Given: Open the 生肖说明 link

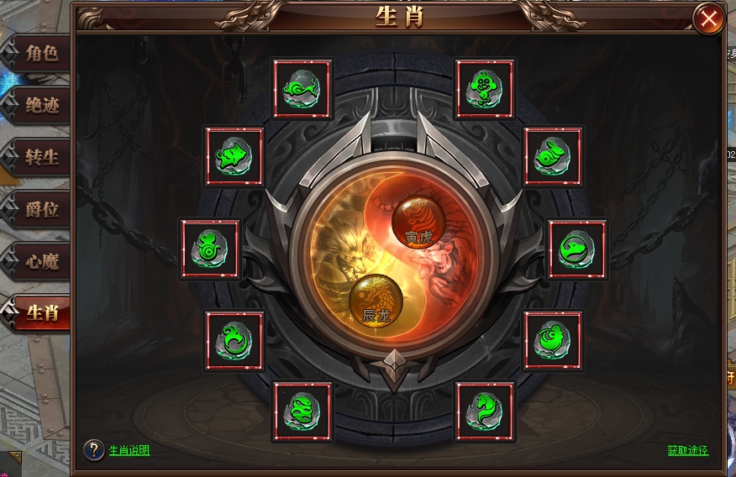Looking at the screenshot, I should [x=129, y=450].
